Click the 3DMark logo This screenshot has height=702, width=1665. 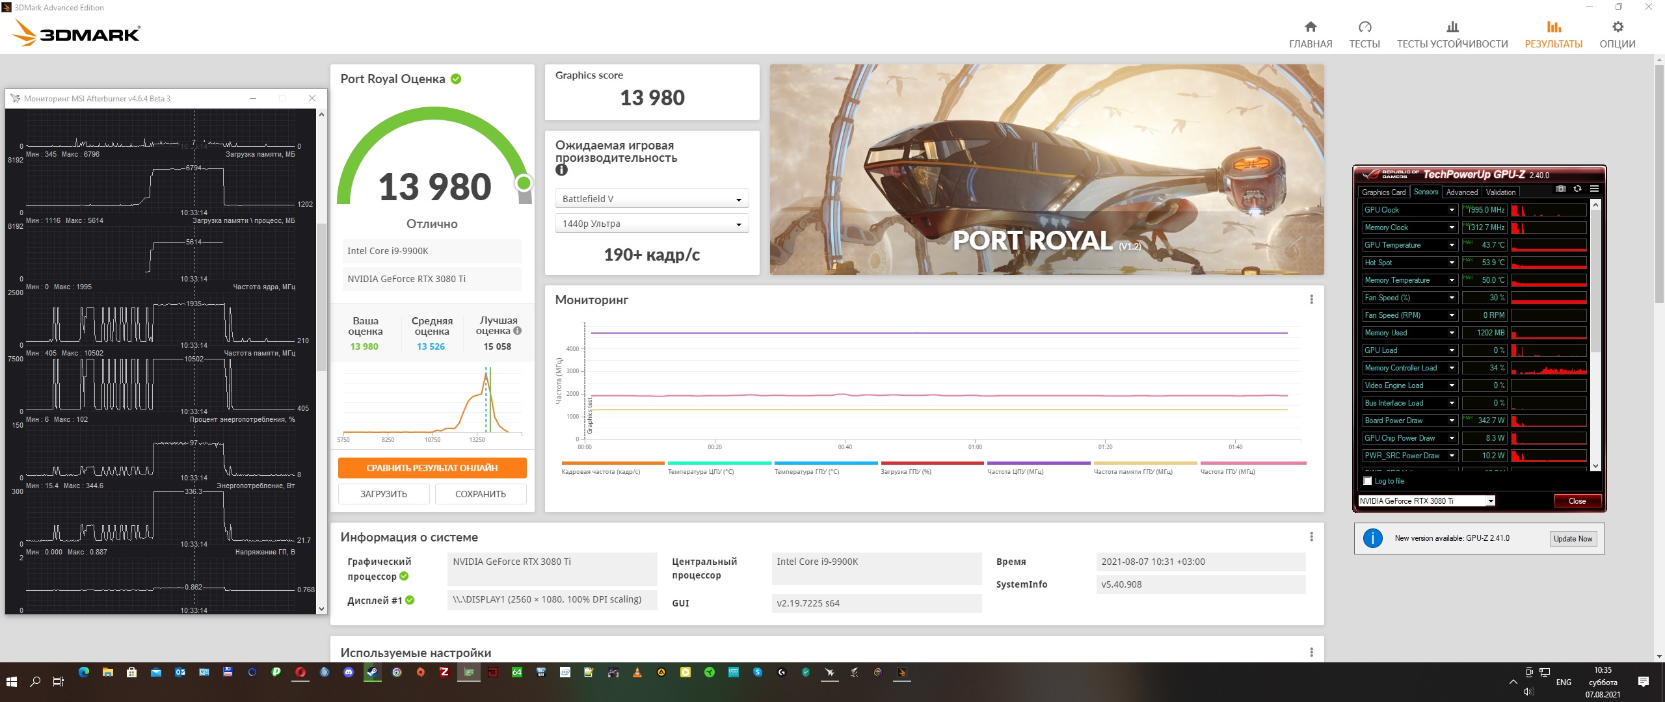pyautogui.click(x=76, y=32)
